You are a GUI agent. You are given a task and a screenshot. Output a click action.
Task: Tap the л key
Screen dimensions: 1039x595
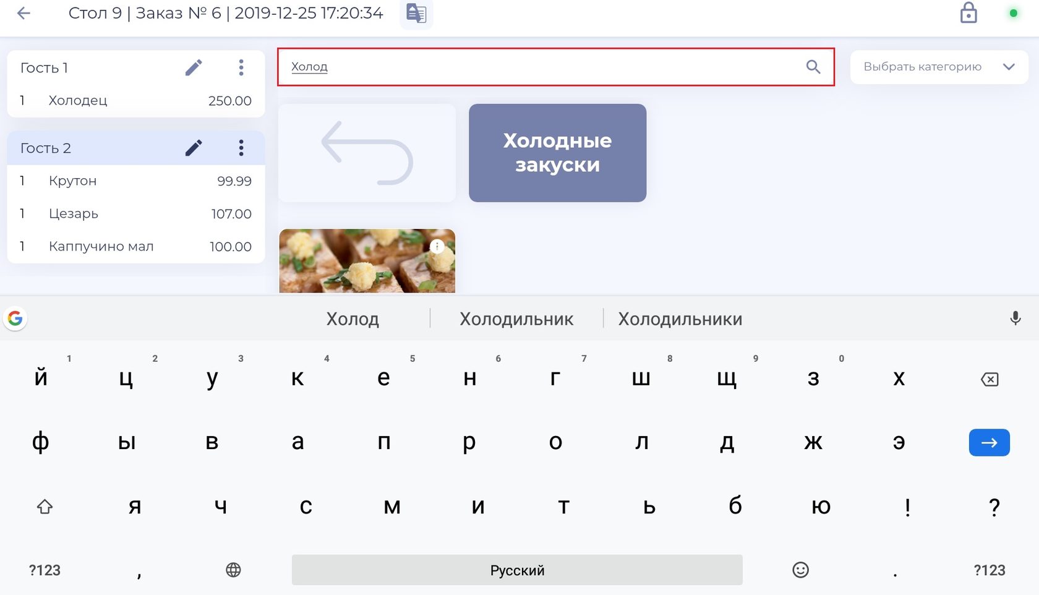click(x=642, y=442)
